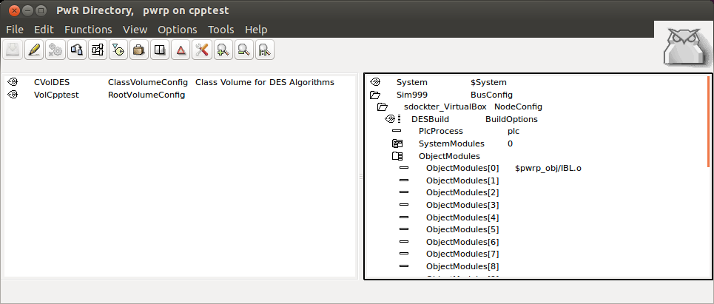Click the zoom in magnifier icon
This screenshot has height=304, width=714.
[223, 50]
